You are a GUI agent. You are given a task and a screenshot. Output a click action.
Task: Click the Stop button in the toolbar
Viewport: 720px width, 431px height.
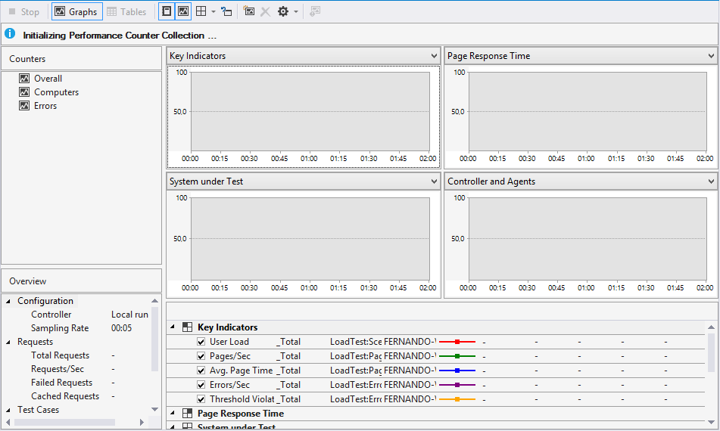coord(23,12)
